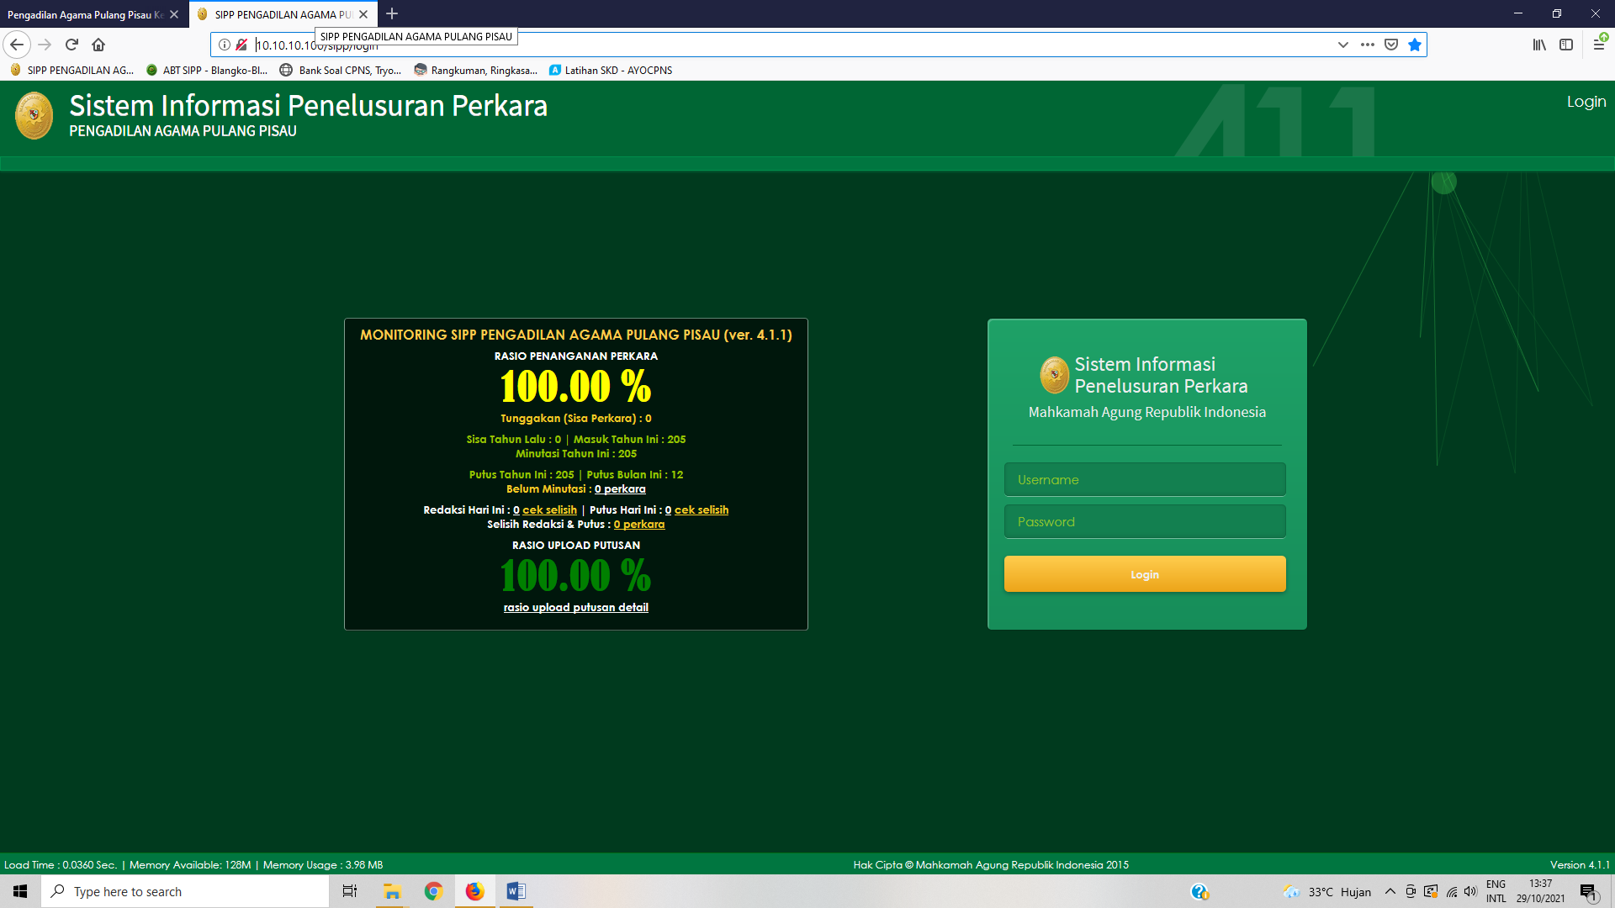Switch to Pengadilan Agama Pulang Pisau tab
Viewport: 1615px width, 908px height.
[x=84, y=14]
